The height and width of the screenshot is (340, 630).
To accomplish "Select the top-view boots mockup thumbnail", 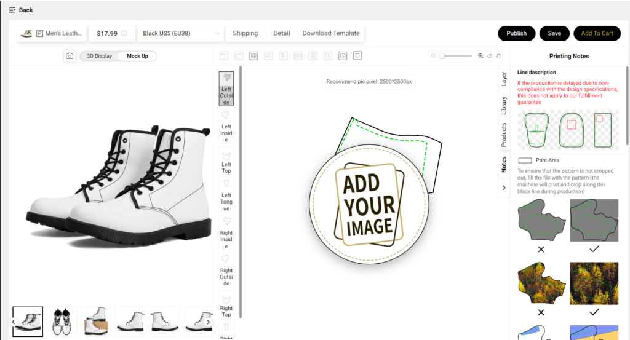I will click(x=62, y=322).
